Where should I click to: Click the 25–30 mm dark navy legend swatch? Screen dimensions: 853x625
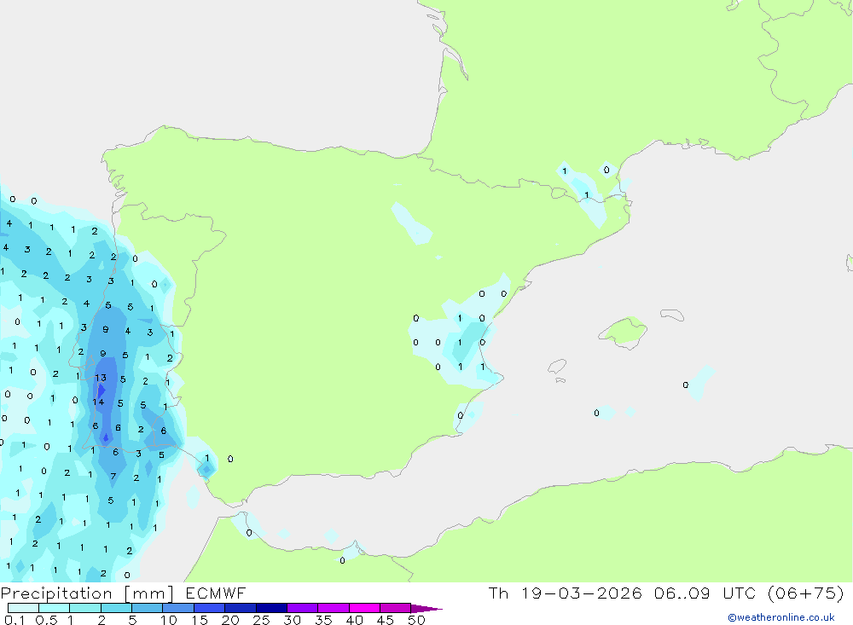(x=271, y=608)
